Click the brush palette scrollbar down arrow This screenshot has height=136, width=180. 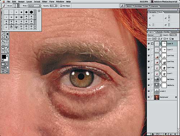pyautogui.click(x=35, y=29)
